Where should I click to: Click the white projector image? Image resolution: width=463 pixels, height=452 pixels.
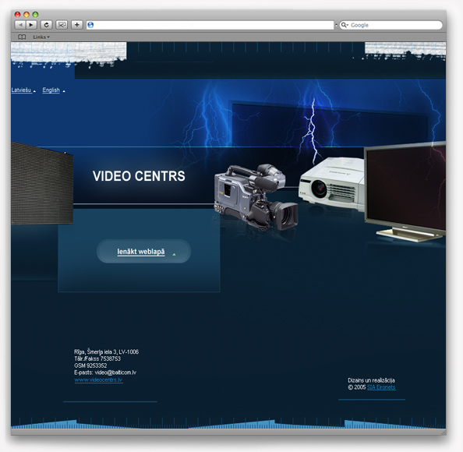click(x=331, y=184)
